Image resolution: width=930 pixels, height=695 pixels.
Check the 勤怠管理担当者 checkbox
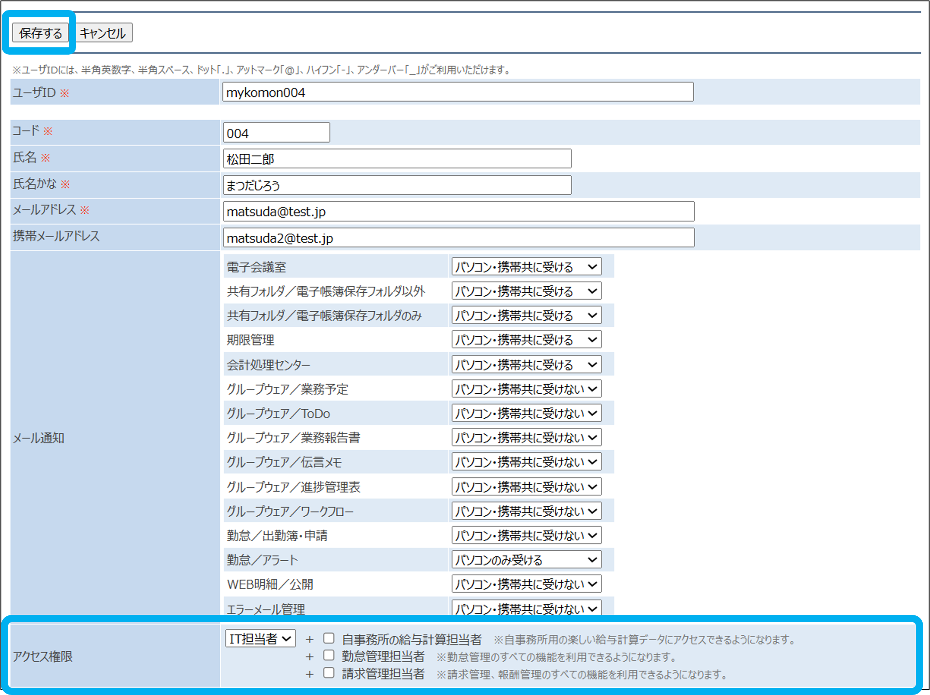tap(329, 655)
